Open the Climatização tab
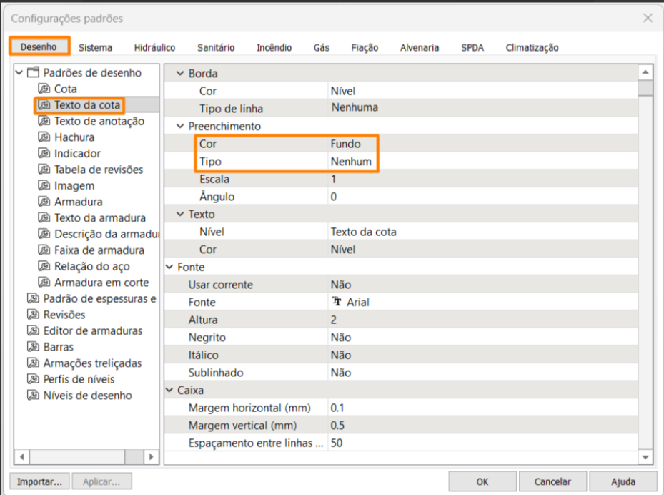 tap(532, 48)
